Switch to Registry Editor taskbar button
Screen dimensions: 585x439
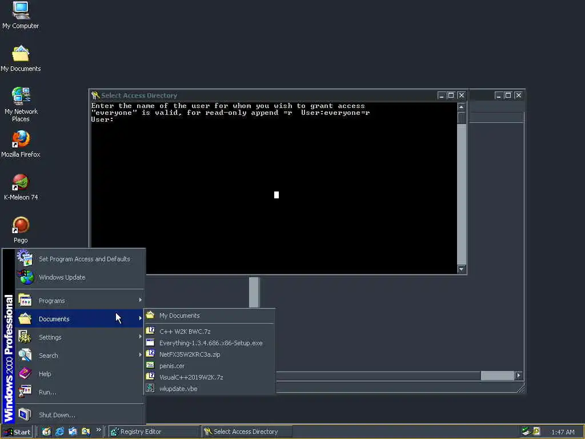154,432
